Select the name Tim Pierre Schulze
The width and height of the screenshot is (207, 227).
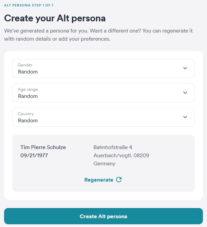[x=43, y=147]
